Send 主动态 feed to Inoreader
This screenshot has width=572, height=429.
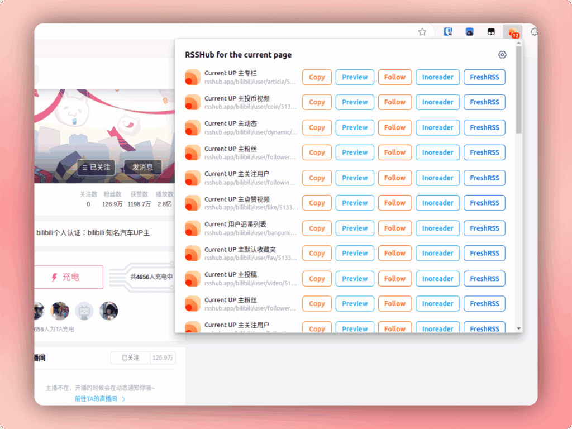[437, 127]
